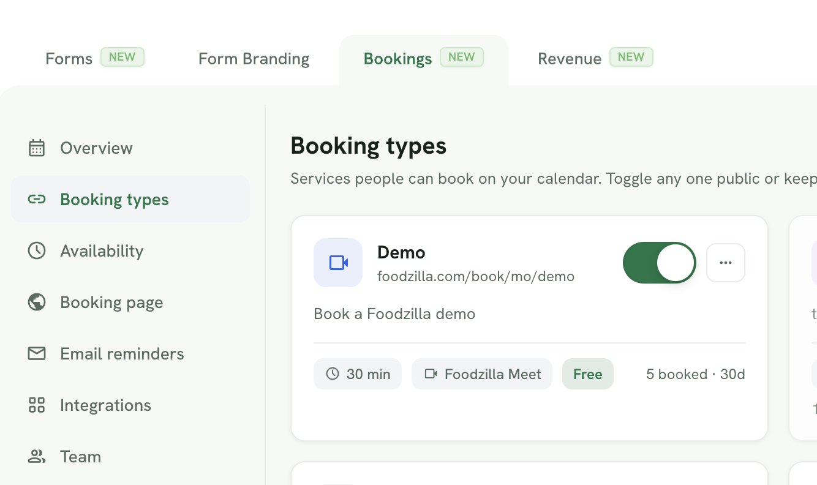817x485 pixels.
Task: Click the 'Book a Foodzilla demo' description
Action: point(394,314)
